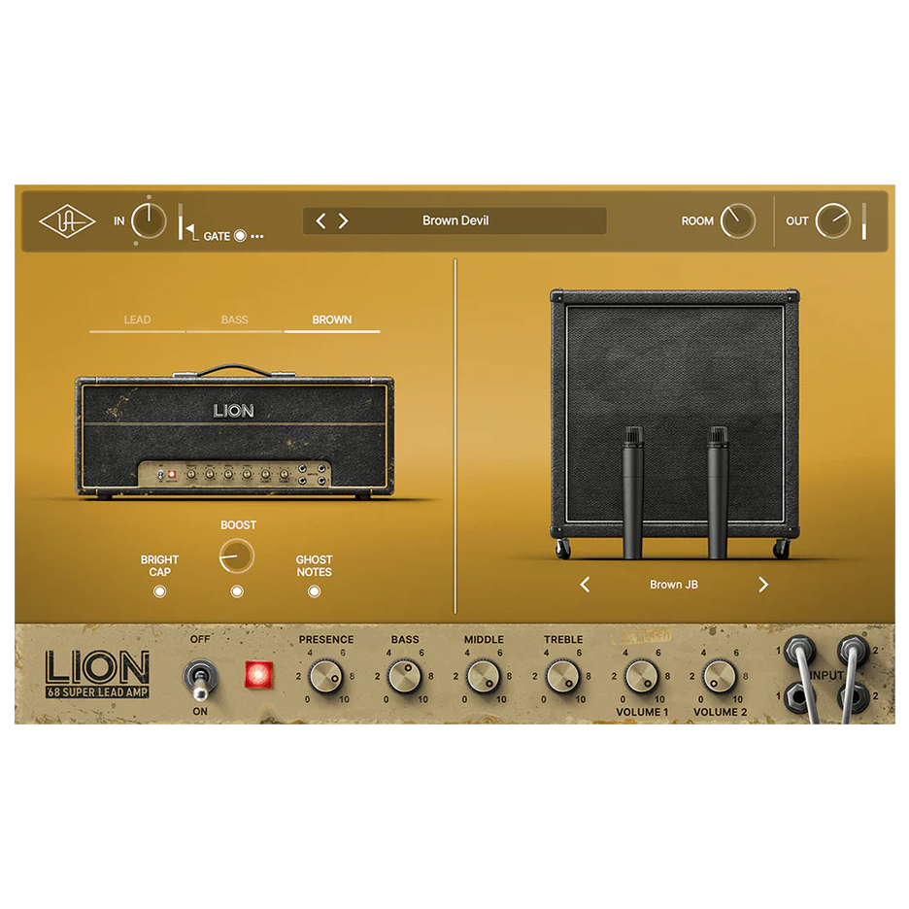Select next cabinet with right arrow
The height and width of the screenshot is (909, 909).
(x=763, y=585)
